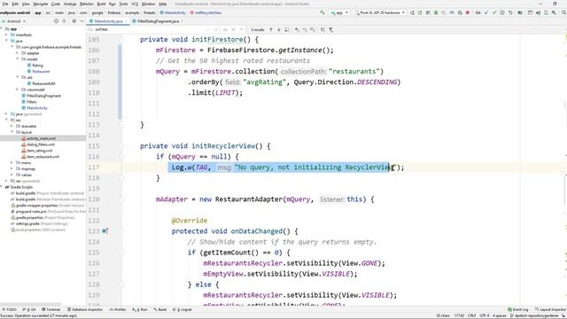Image resolution: width=567 pixels, height=319 pixels.
Task: Select settings.gradle file
Action: click(x=39, y=224)
